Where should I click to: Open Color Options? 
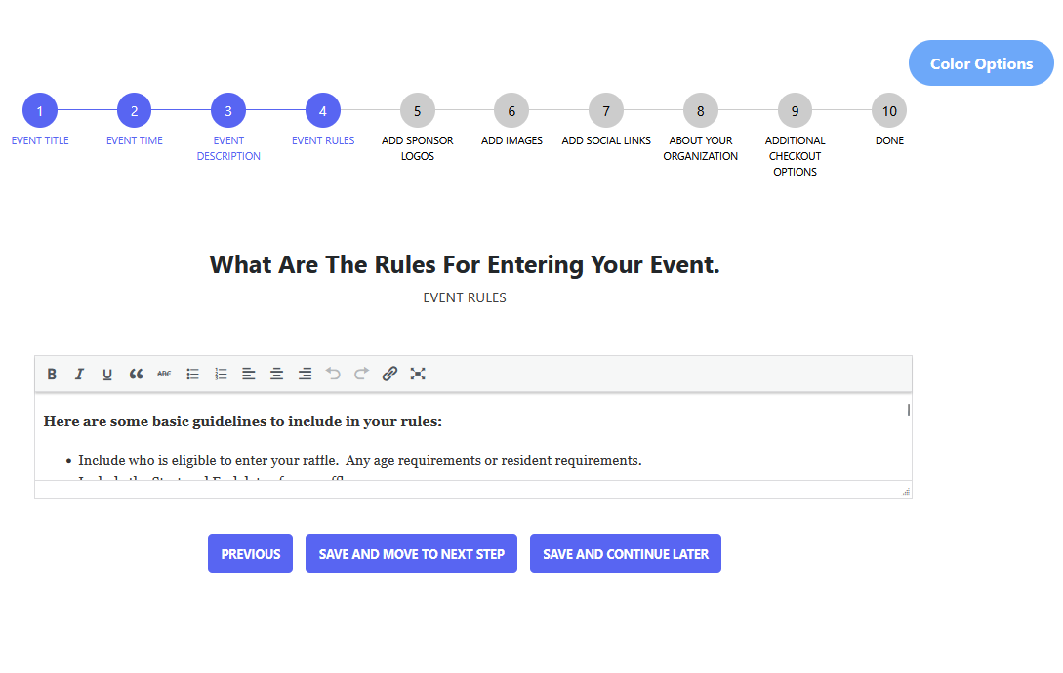(981, 63)
